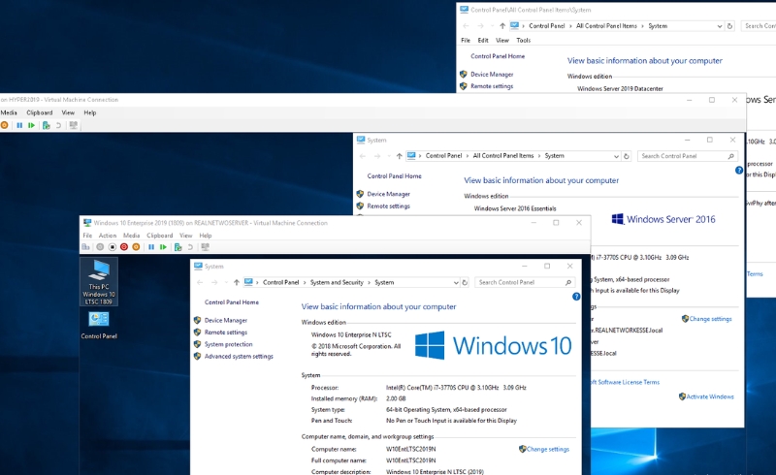Expand chevron after Control Panel in Server 2019 breadcrumb
The height and width of the screenshot is (475, 776).
(570, 26)
